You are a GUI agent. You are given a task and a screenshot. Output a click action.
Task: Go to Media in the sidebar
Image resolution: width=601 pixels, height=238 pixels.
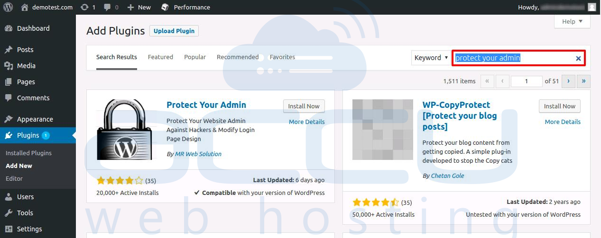coord(38,66)
